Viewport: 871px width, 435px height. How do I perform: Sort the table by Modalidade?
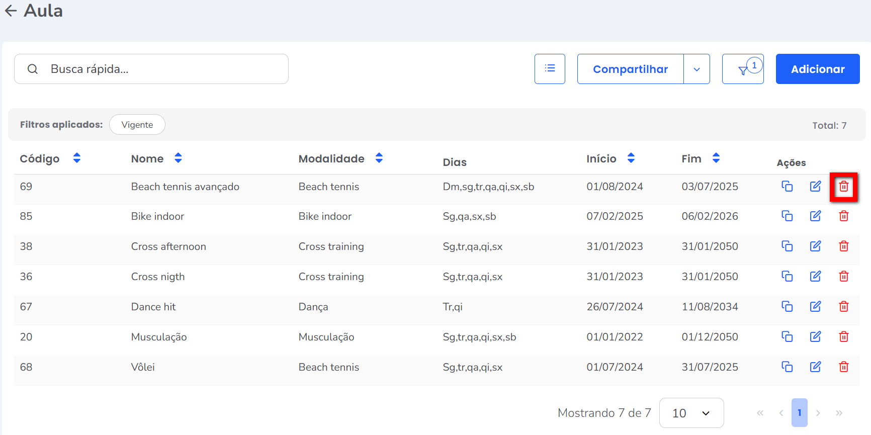pyautogui.click(x=379, y=158)
